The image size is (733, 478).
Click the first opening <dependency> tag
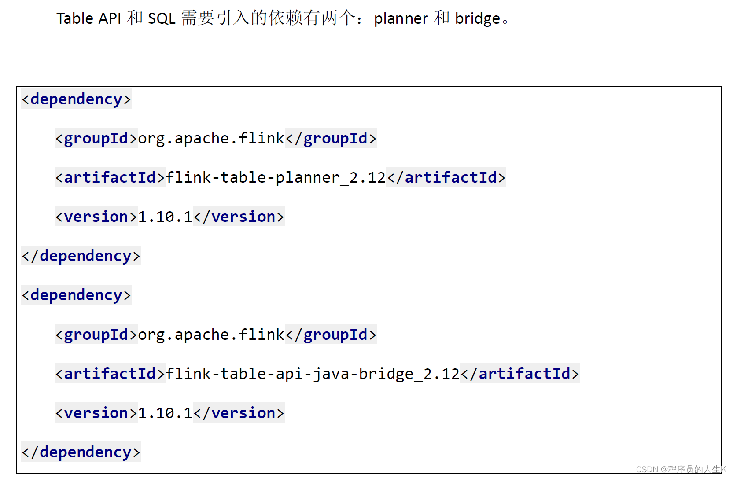76,99
